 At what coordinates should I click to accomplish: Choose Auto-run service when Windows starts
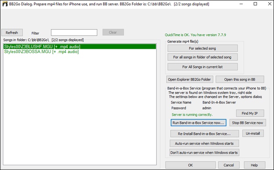204,143
